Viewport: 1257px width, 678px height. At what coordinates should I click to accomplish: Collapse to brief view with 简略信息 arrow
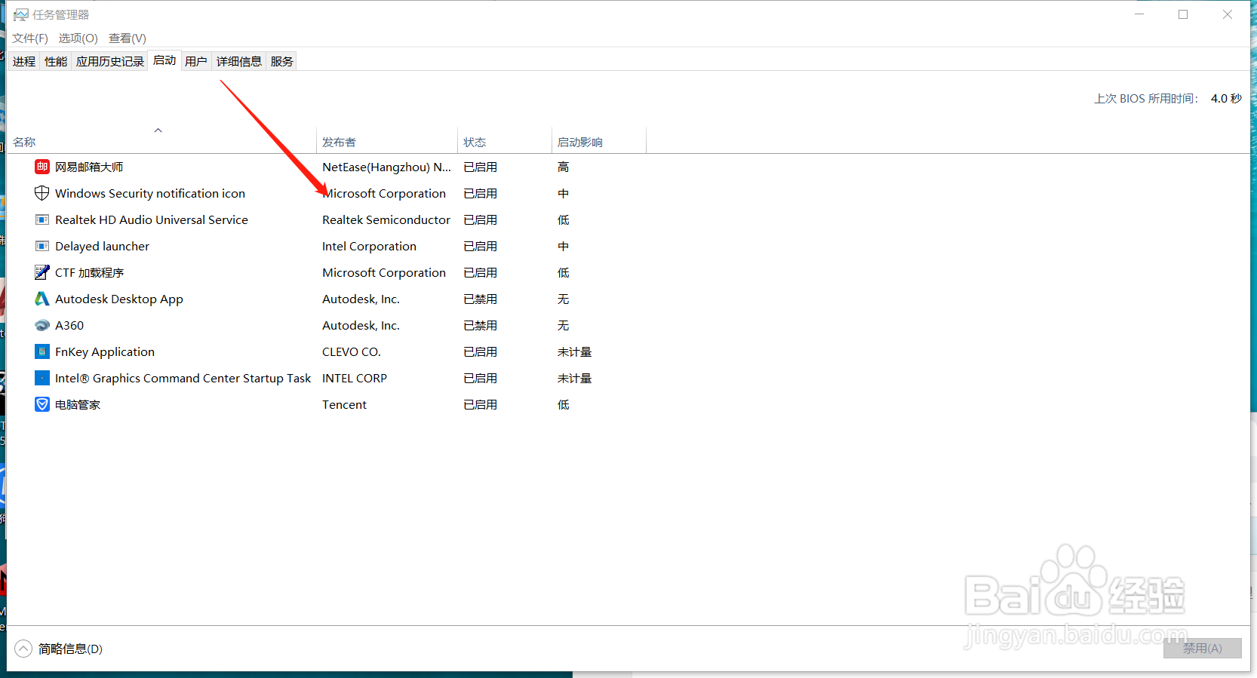tap(23, 649)
